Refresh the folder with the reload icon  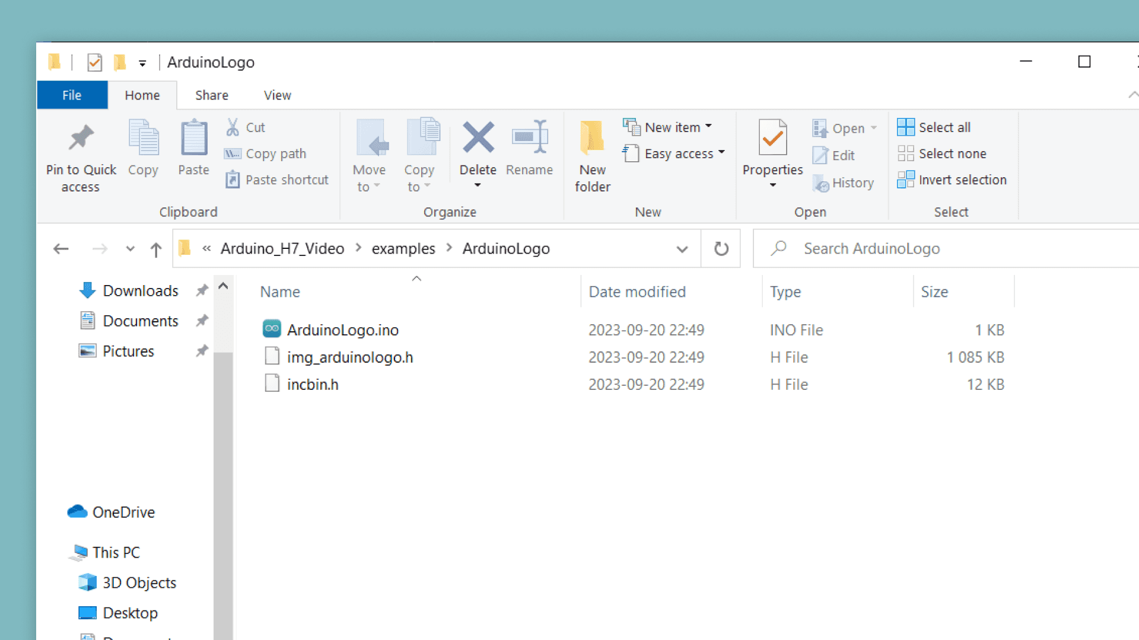(x=721, y=249)
